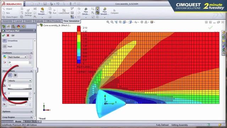
Task: Click the pushpin keep-visible icon
Action: tap(13, 35)
